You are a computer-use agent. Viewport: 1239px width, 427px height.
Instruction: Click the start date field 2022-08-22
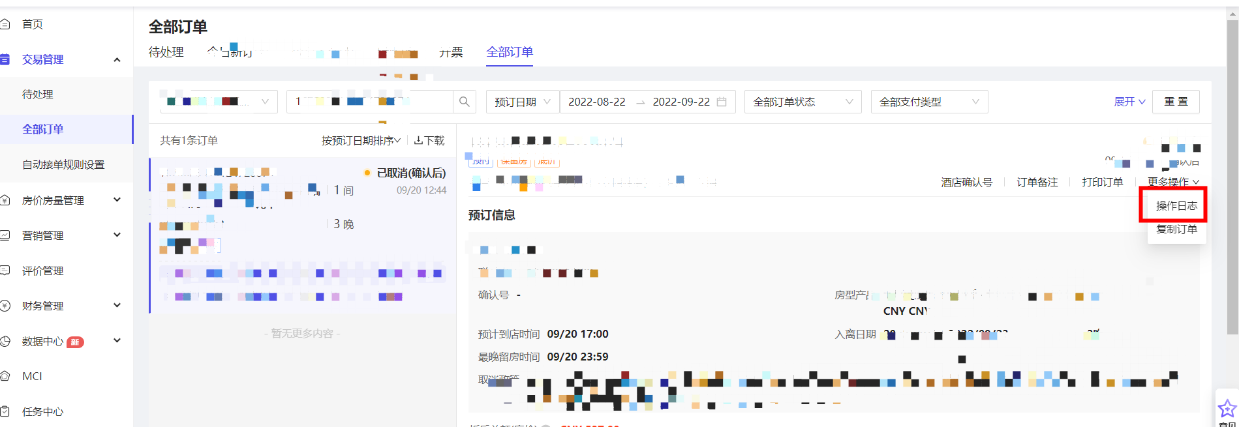coord(596,102)
